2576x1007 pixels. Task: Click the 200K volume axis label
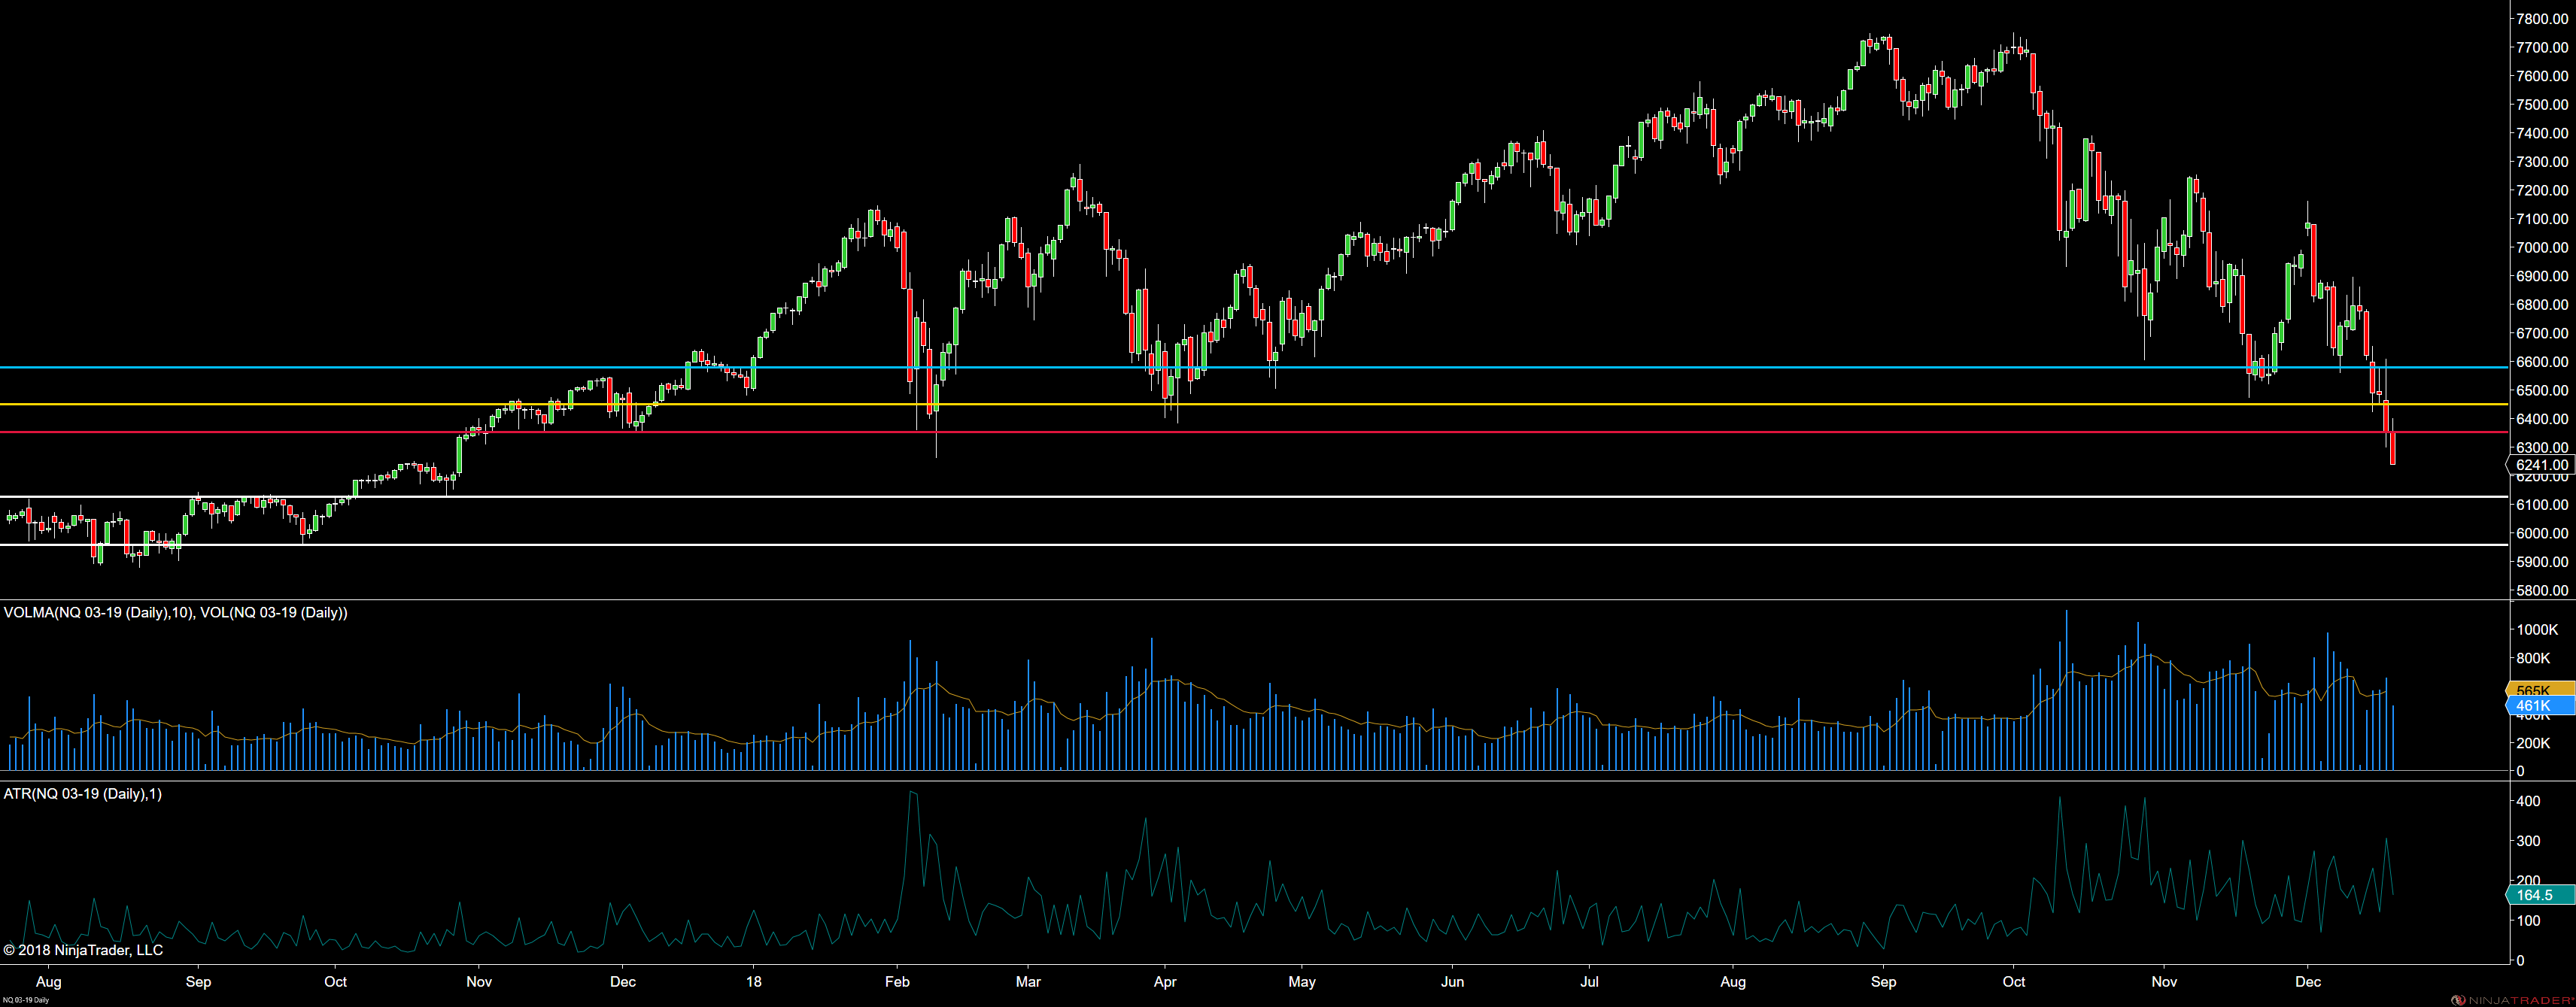point(2533,743)
